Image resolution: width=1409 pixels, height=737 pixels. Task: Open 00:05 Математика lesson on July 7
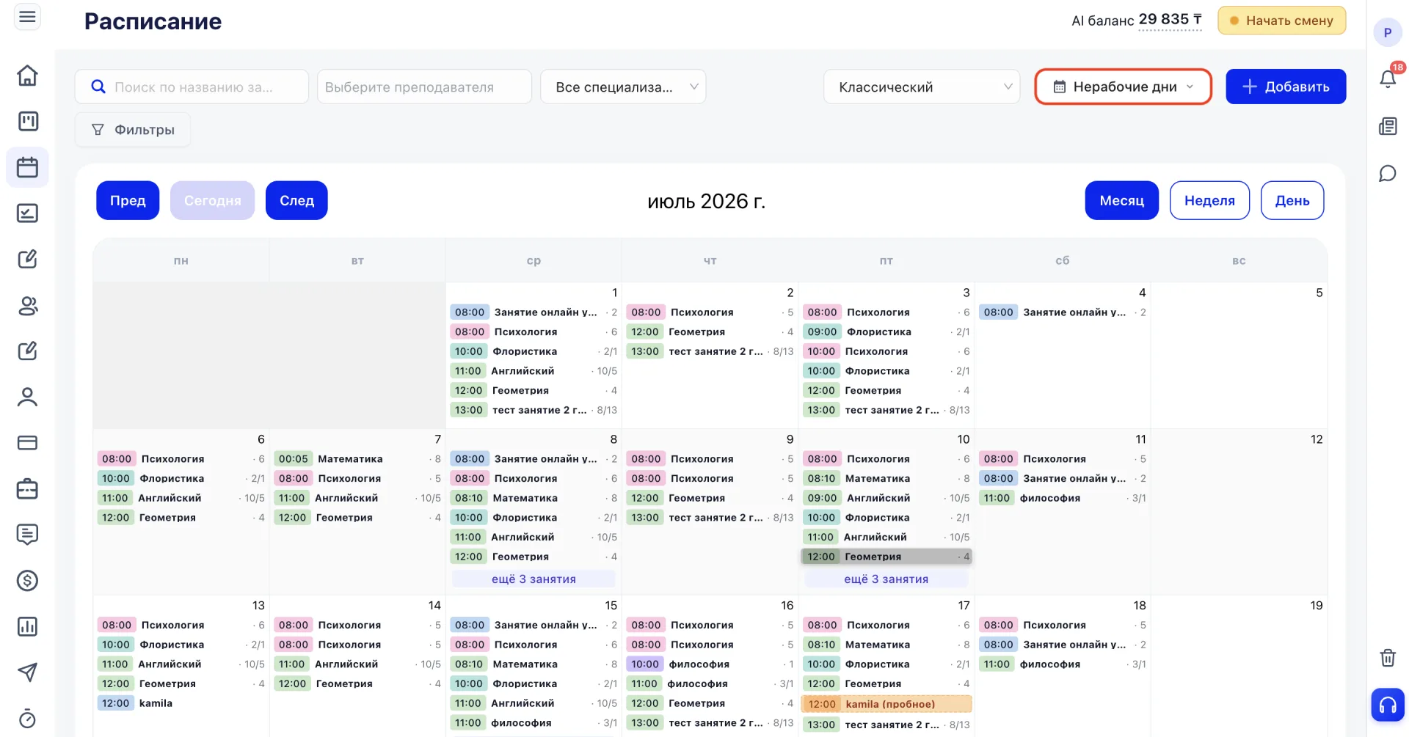point(357,458)
